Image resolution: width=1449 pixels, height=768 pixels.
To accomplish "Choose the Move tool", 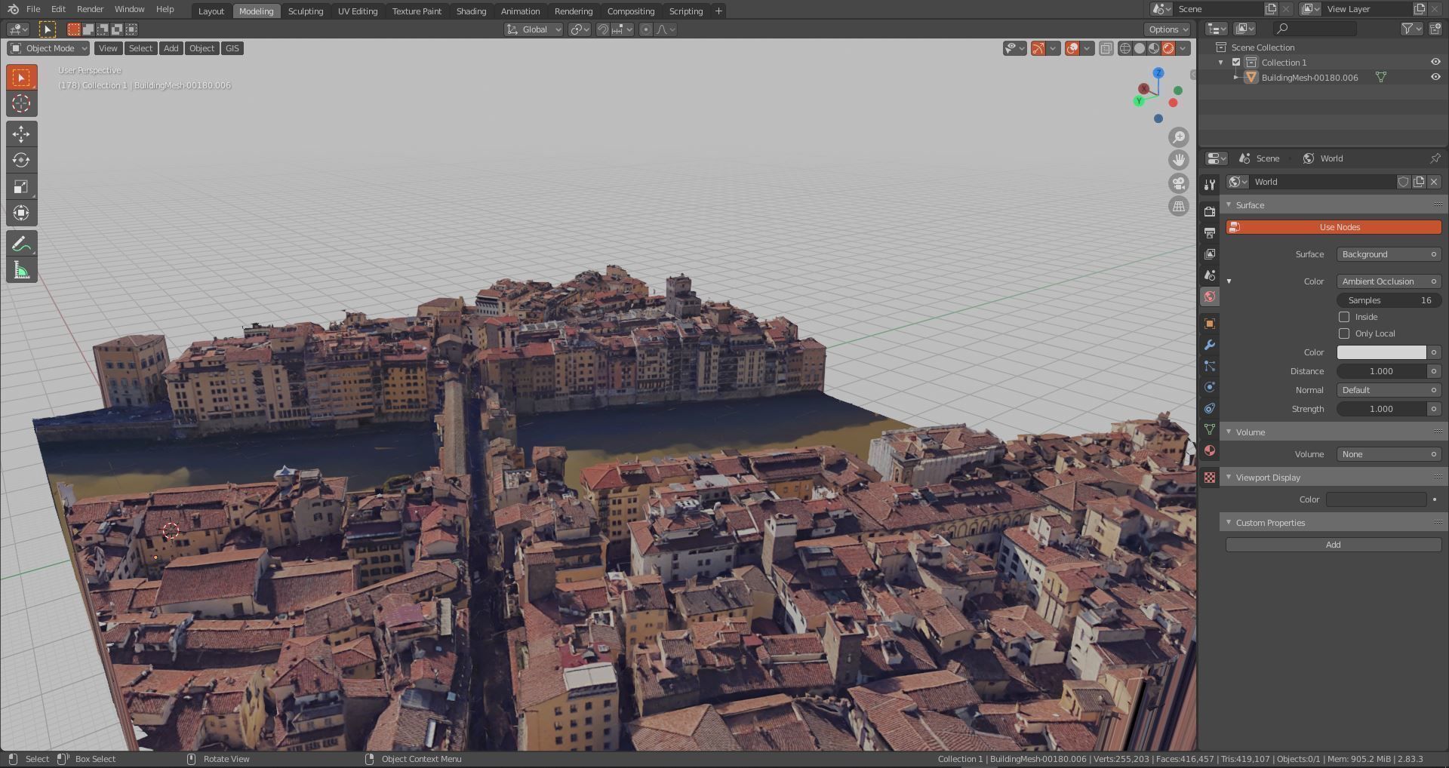I will 21,134.
